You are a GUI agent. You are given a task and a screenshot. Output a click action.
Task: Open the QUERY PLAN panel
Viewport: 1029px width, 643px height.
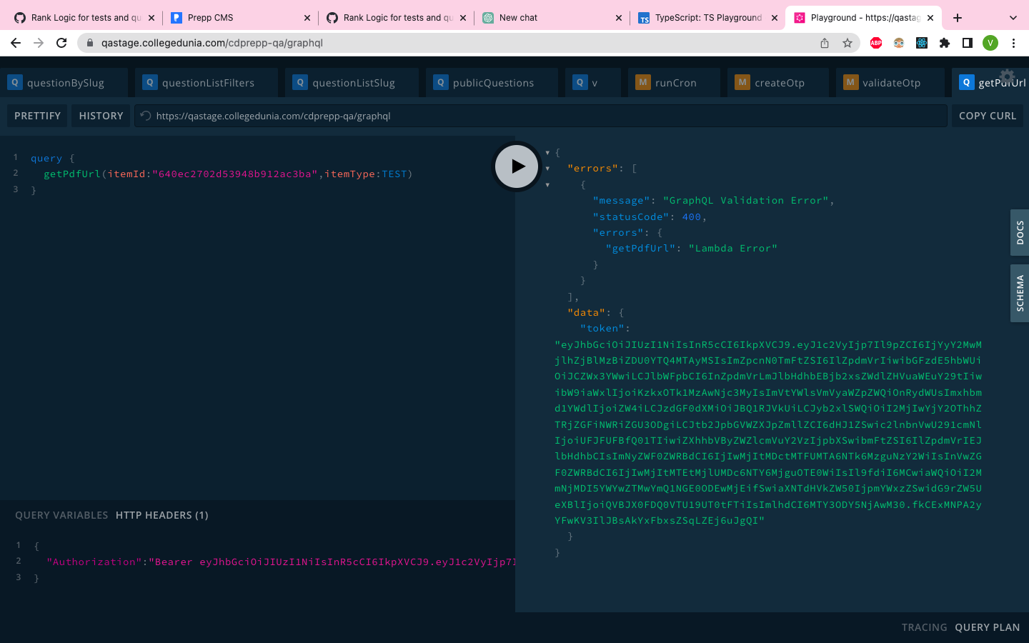pos(987,627)
